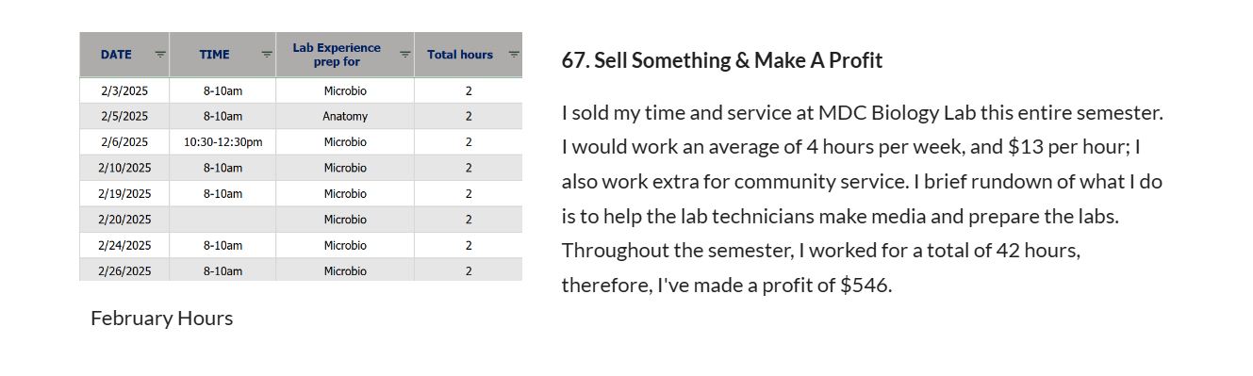Click the paragraph mentioning MDC Biology Lab
Image resolution: width=1253 pixels, height=376 pixels.
tap(863, 199)
